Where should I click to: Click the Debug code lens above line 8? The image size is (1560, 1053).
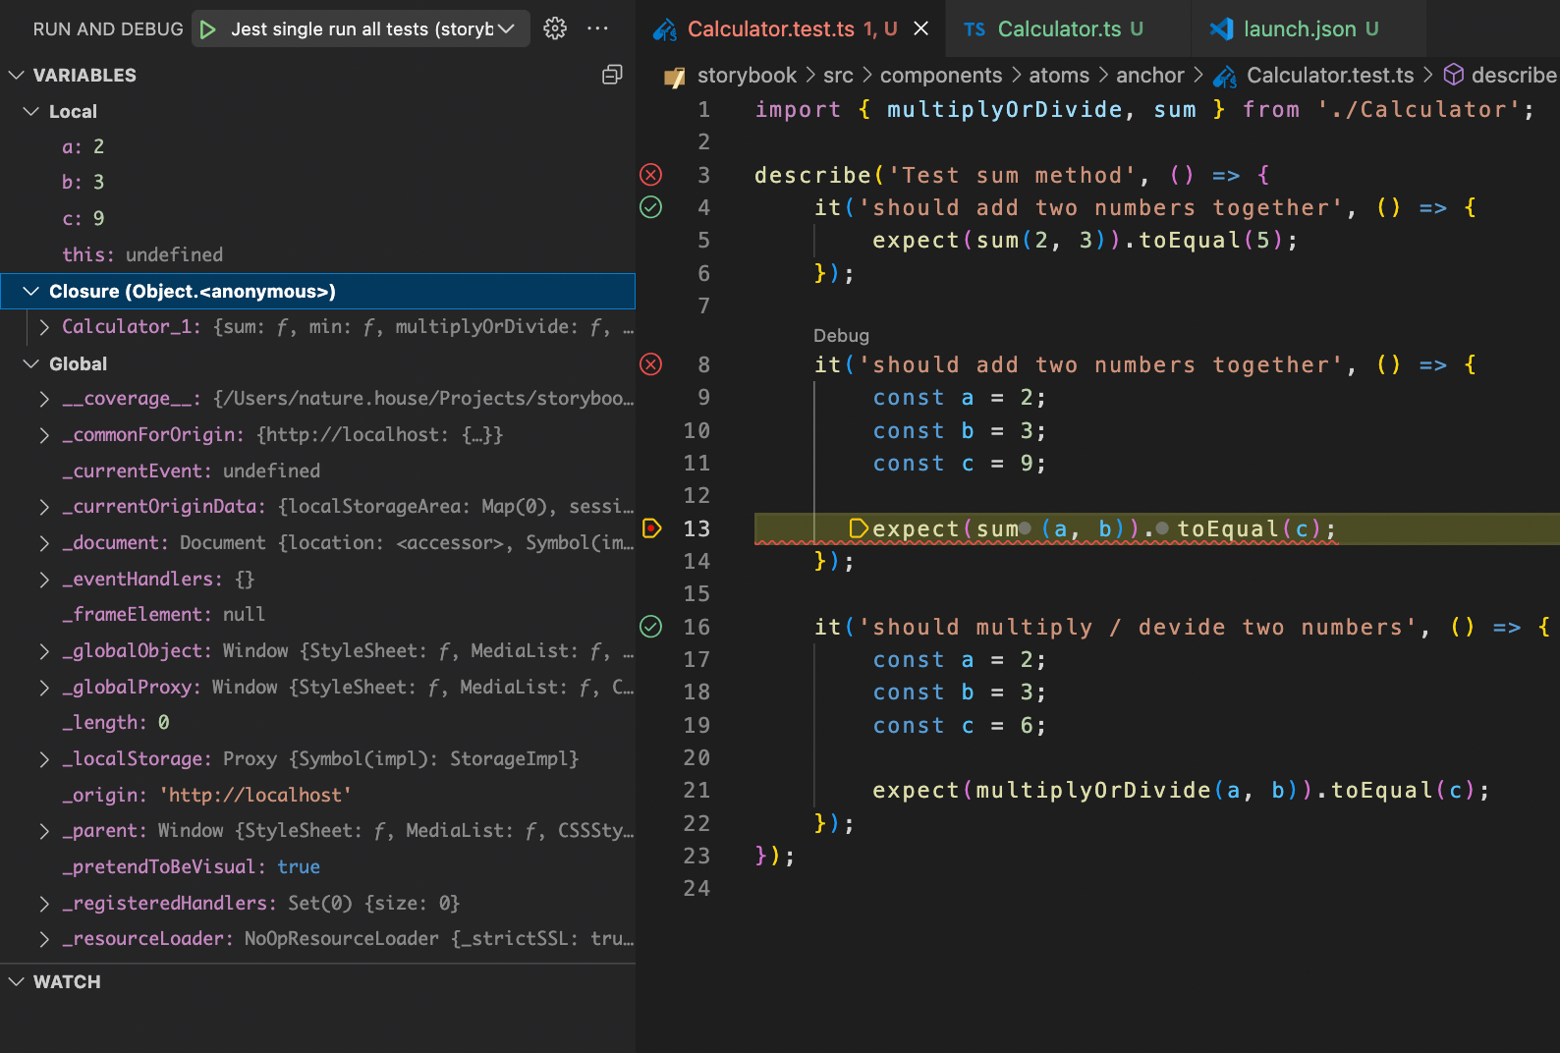[841, 335]
